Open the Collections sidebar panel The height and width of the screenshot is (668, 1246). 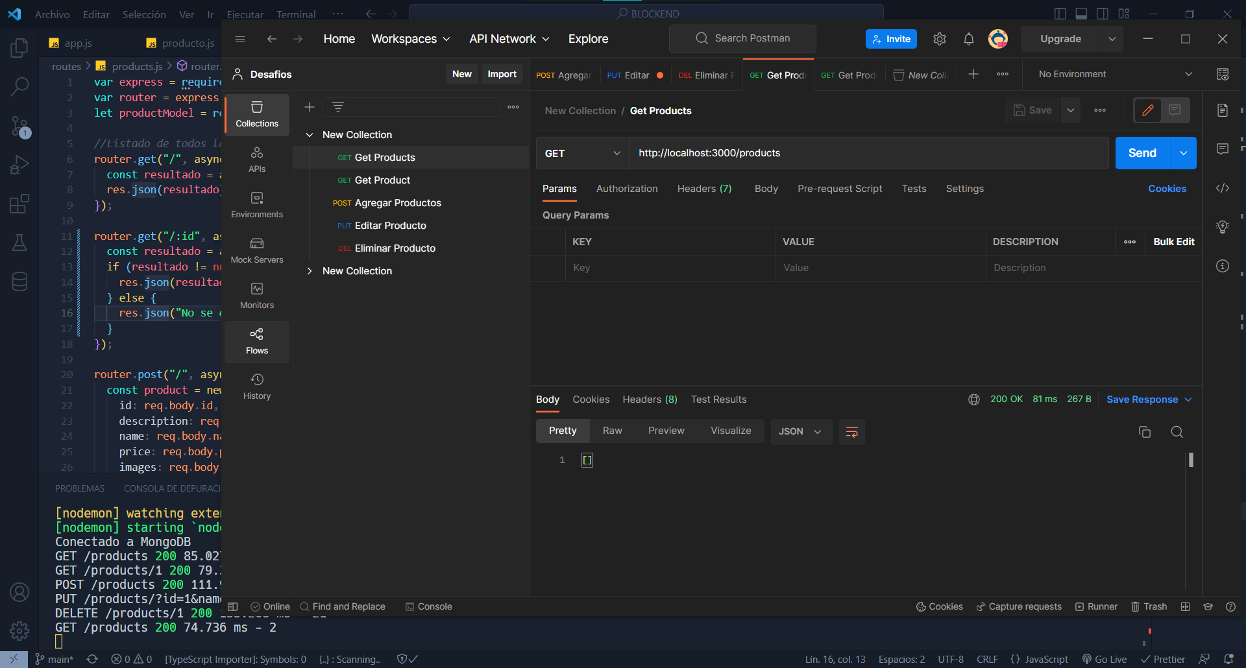pos(257,114)
